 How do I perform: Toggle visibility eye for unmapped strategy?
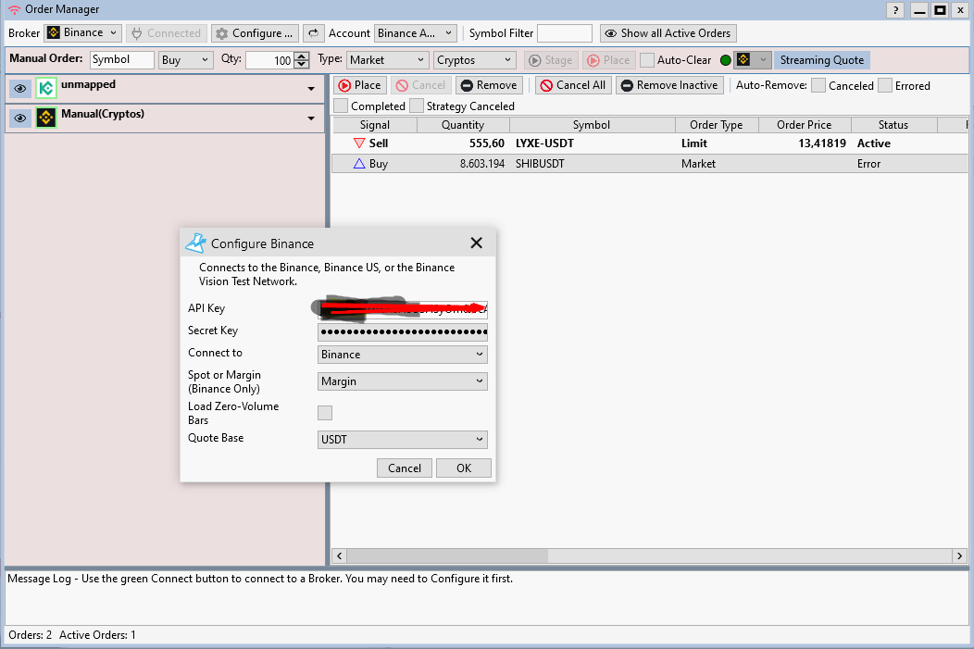20,89
